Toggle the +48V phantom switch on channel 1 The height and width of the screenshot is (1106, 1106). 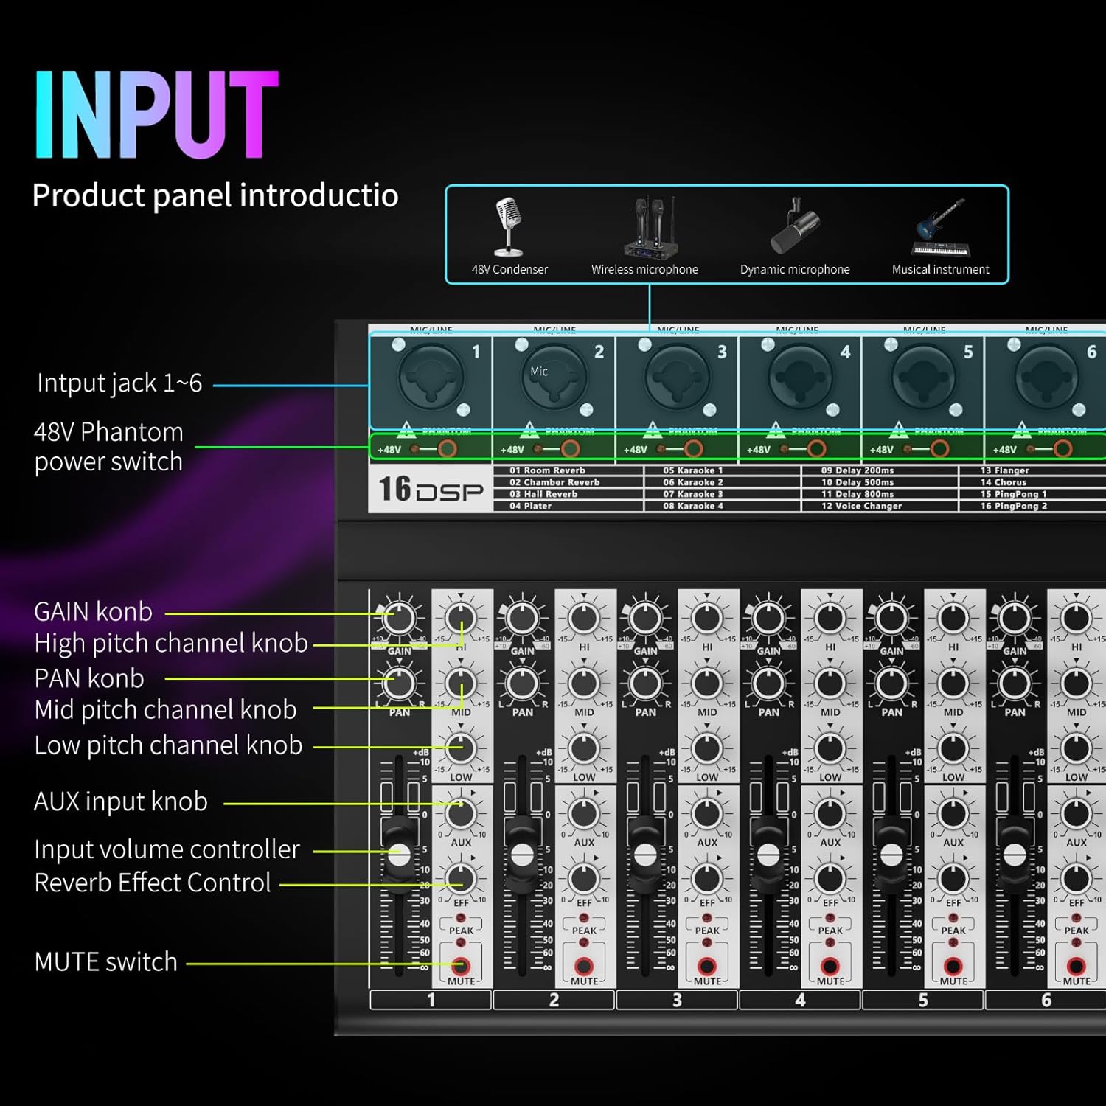pyautogui.click(x=447, y=448)
